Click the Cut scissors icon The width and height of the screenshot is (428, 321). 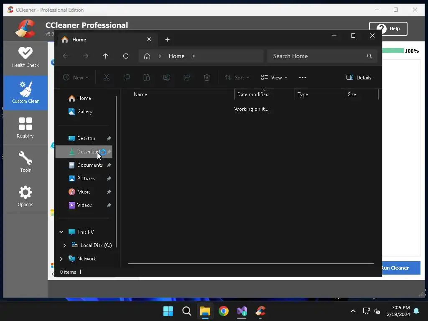coord(107,77)
